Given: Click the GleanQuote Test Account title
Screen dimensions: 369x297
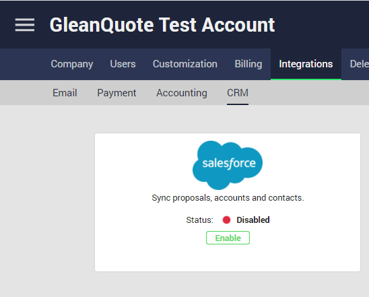Looking at the screenshot, I should point(162,25).
